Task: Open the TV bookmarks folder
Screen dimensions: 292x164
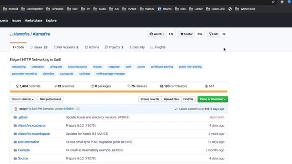Action: [85, 9]
